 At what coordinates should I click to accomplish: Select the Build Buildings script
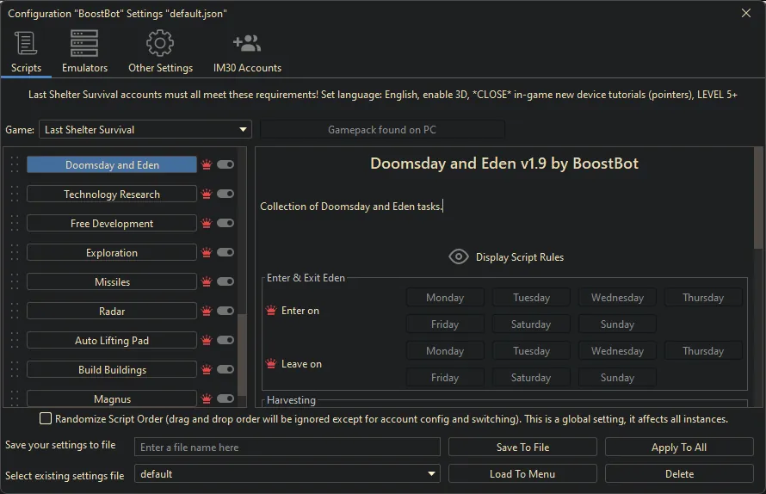(x=112, y=370)
